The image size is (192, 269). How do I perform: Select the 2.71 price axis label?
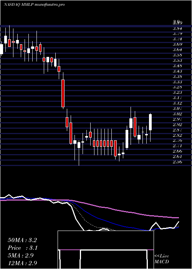click(177, 146)
